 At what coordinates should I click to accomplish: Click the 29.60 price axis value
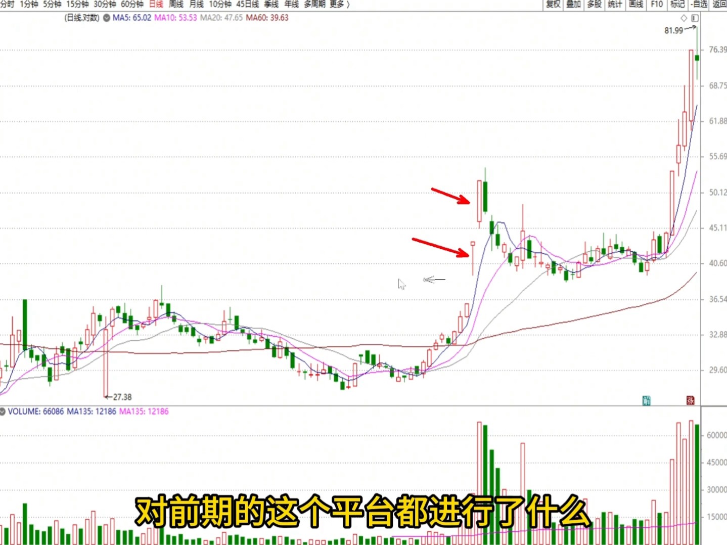[718, 370]
